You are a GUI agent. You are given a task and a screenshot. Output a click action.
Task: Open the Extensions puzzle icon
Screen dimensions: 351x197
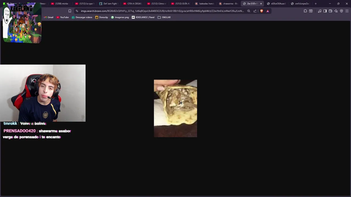(305, 11)
